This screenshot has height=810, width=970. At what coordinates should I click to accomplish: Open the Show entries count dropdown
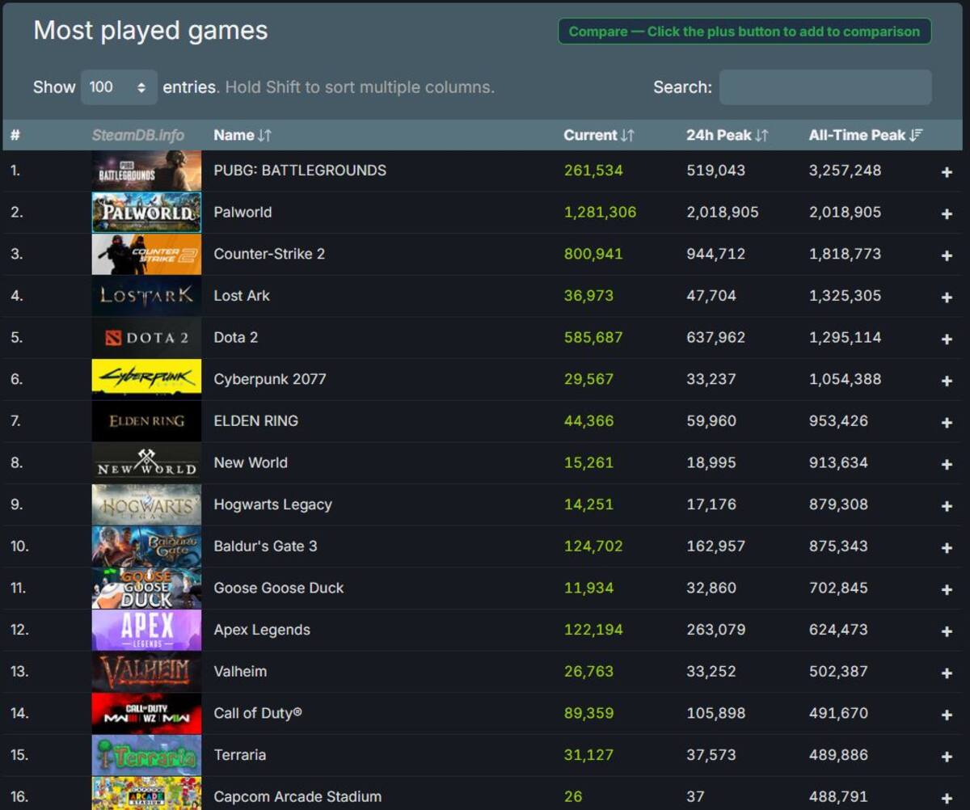(119, 87)
